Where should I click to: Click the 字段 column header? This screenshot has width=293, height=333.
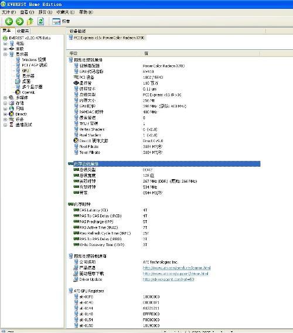tap(73, 53)
